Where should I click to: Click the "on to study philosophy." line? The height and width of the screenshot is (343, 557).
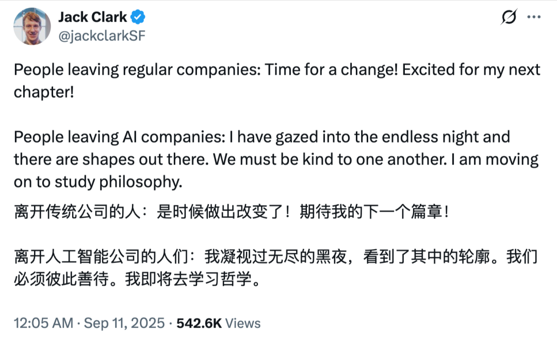click(98, 182)
